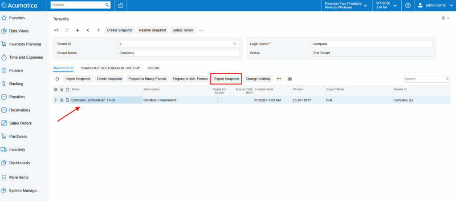Go to the next tenant record arrow
Screen dimensions: 456x201
tap(98, 30)
